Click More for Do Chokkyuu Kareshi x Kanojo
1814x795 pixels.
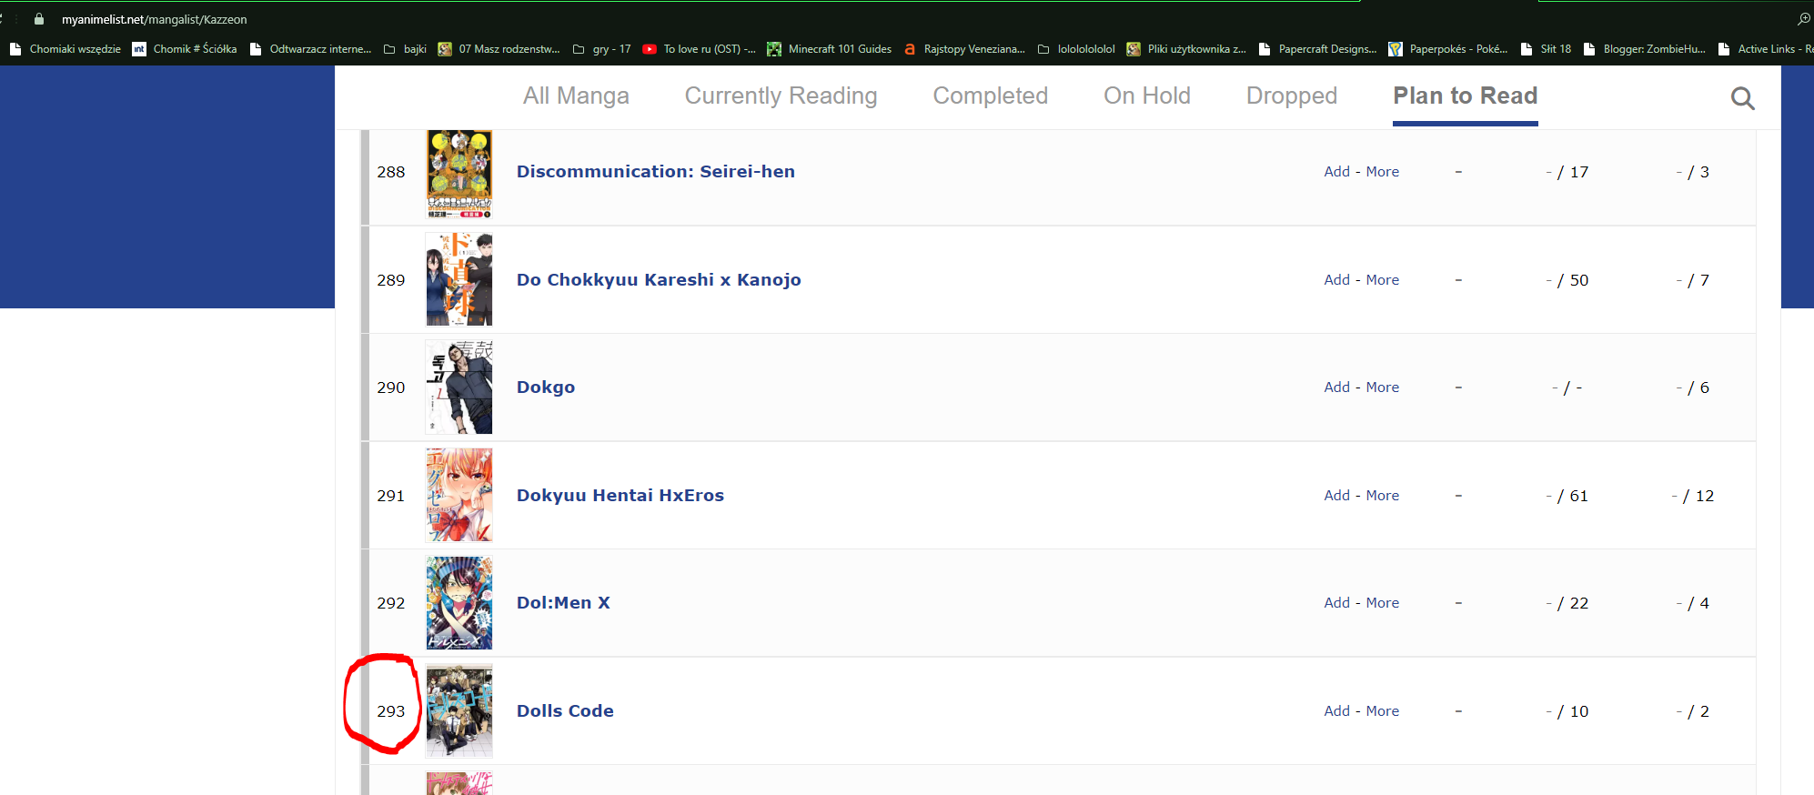tap(1383, 279)
